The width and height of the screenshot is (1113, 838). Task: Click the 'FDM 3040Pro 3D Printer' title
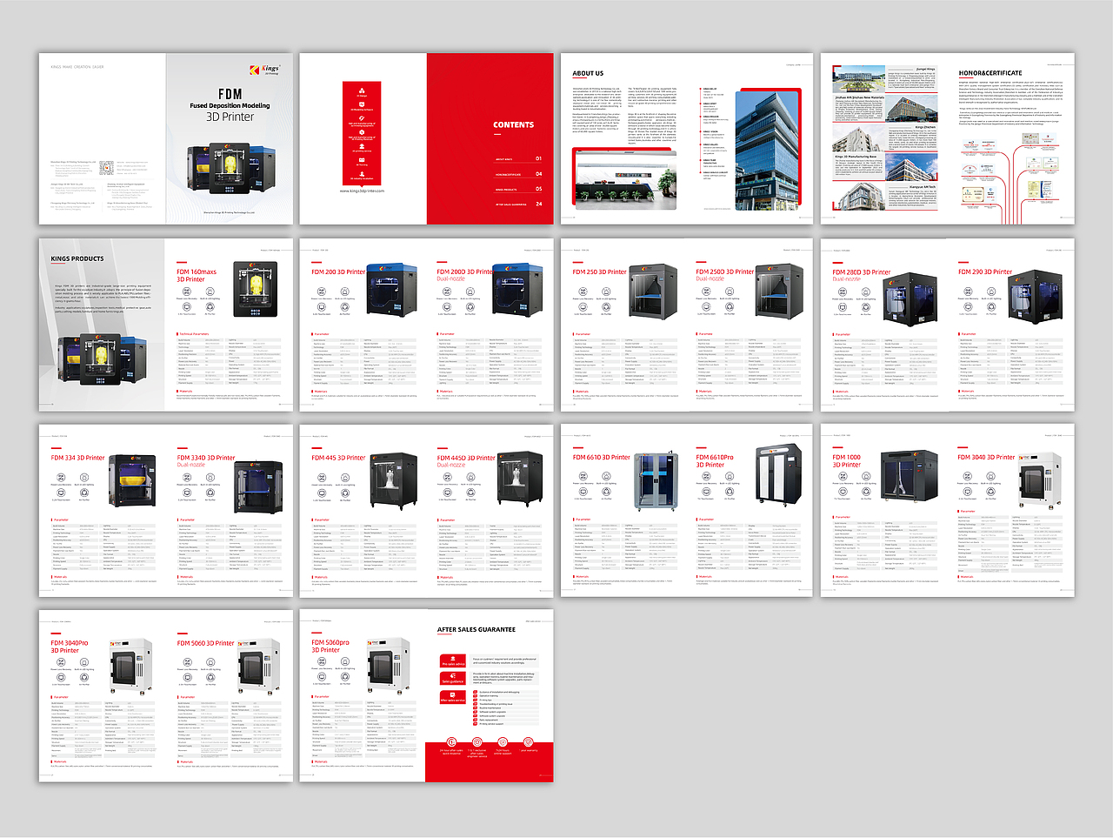coord(70,647)
